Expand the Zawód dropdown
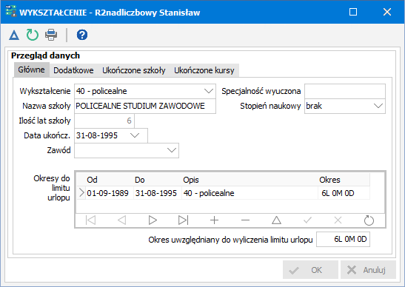 [x=172, y=150]
